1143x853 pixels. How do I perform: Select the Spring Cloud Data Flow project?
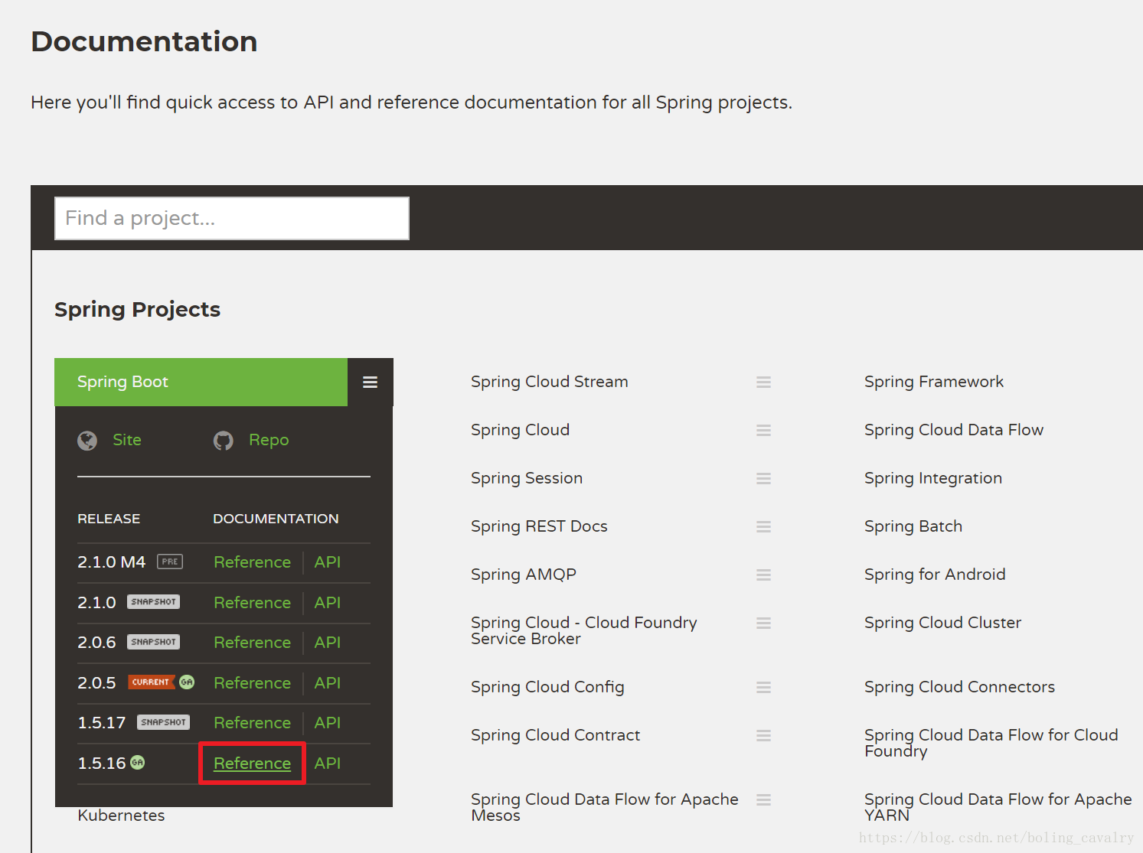coord(954,430)
